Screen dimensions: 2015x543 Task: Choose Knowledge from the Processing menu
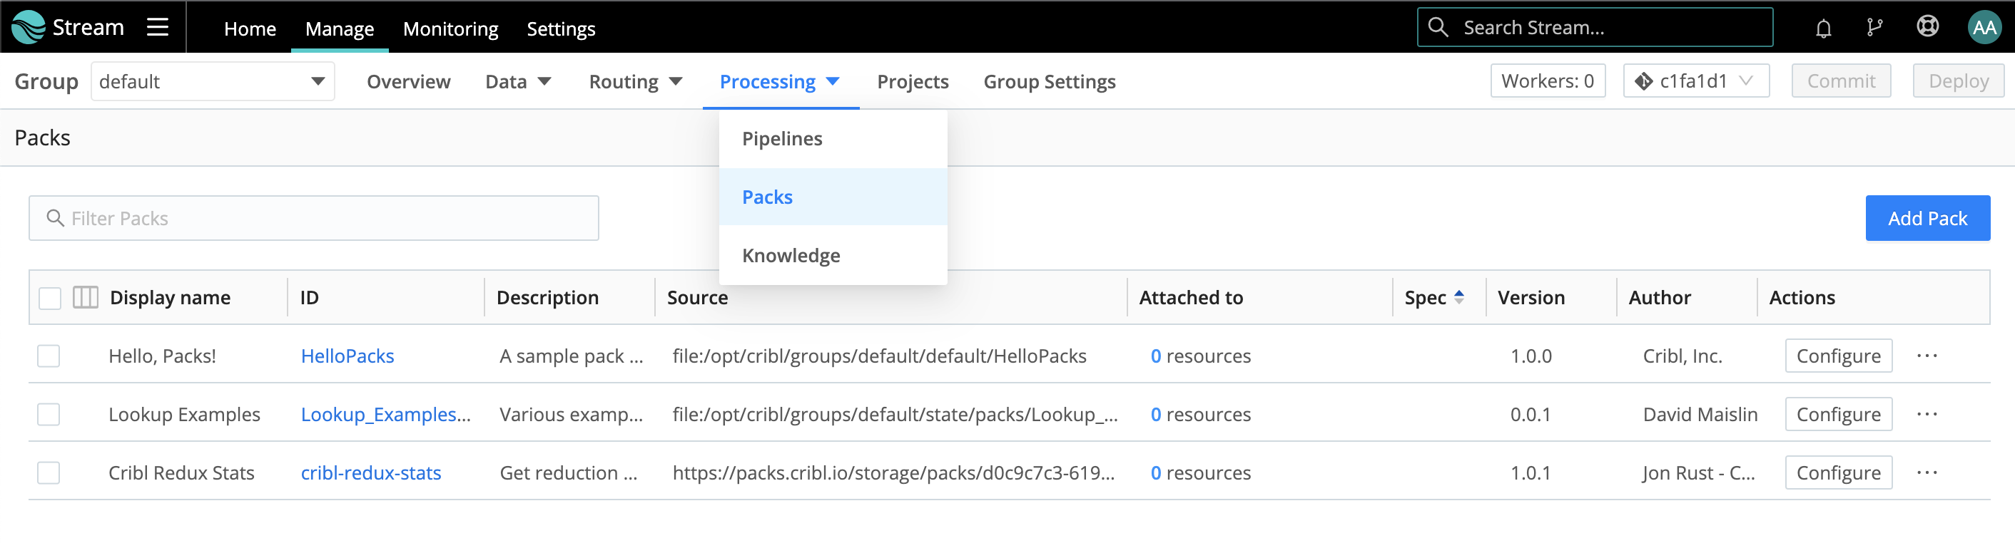tap(833, 256)
